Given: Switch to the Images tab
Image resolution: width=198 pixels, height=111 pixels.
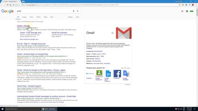Looking at the screenshot, I should click(24, 17).
